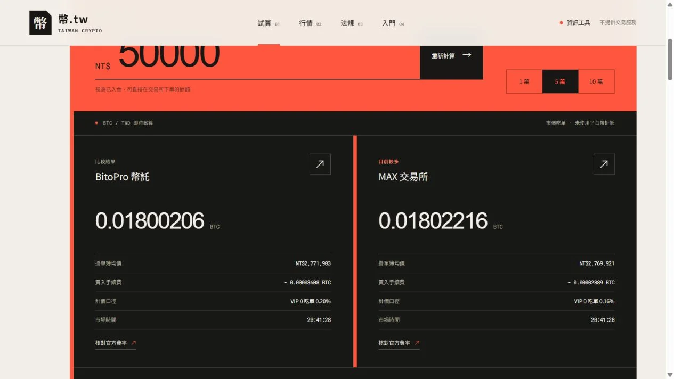
Task: Click the - 0.00002889 BTC fee value
Action: (x=591, y=283)
